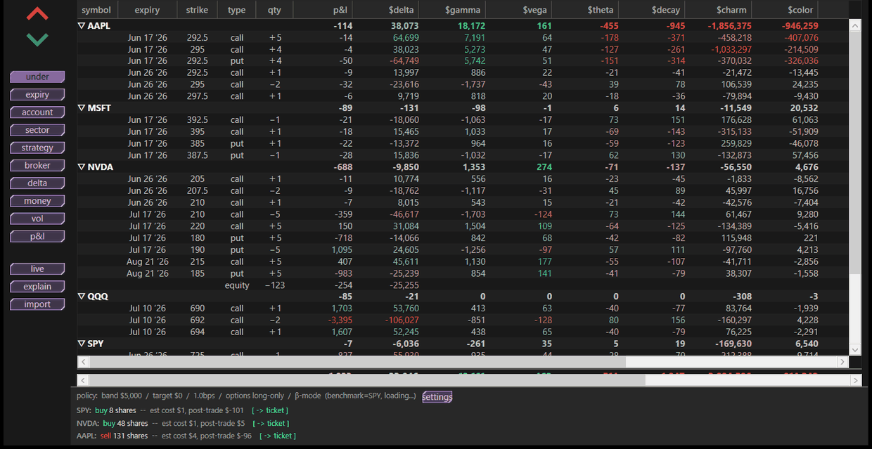Sort by $delta column header
The image size is (872, 449).
click(x=387, y=10)
